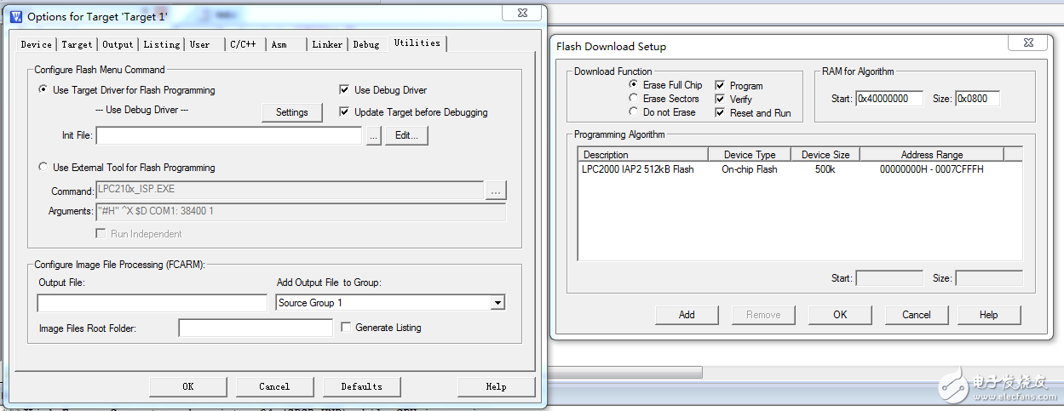Disable the Use Debug Driver checkbox
1064x411 pixels.
coord(344,90)
